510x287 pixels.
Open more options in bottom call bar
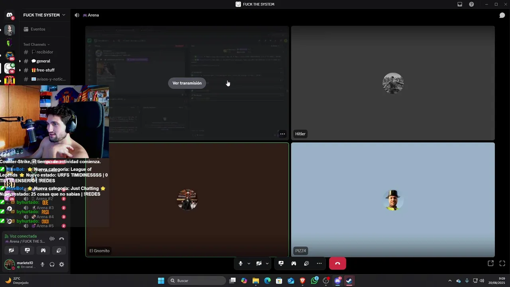319,263
